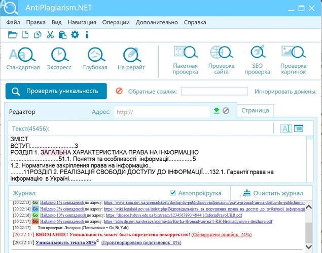322x253 pixels.
Task: Show program info via the 'i' icon
Action: pos(87,34)
